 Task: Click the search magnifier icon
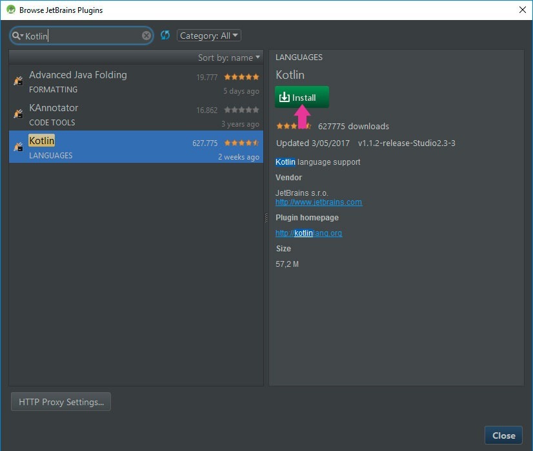tap(16, 36)
